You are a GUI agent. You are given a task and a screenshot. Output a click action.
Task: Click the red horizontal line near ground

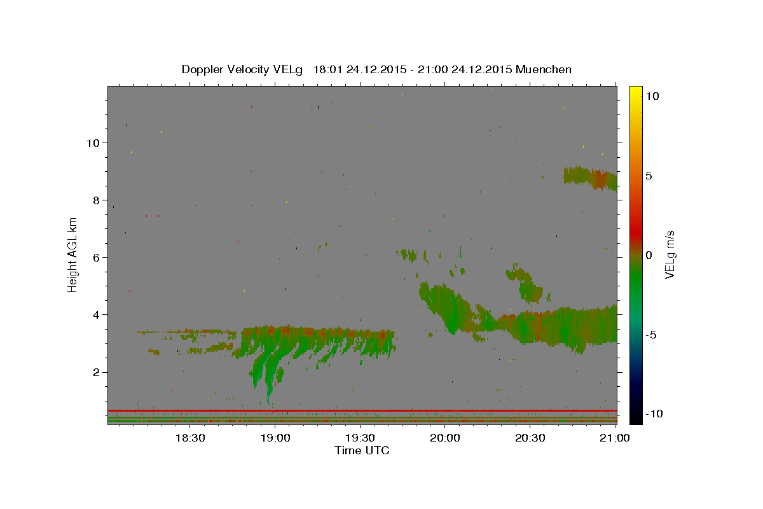pyautogui.click(x=362, y=410)
